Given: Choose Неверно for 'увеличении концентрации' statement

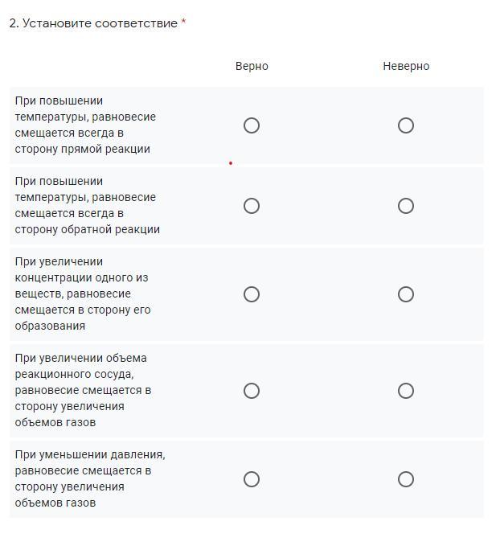Looking at the screenshot, I should pyautogui.click(x=406, y=294).
